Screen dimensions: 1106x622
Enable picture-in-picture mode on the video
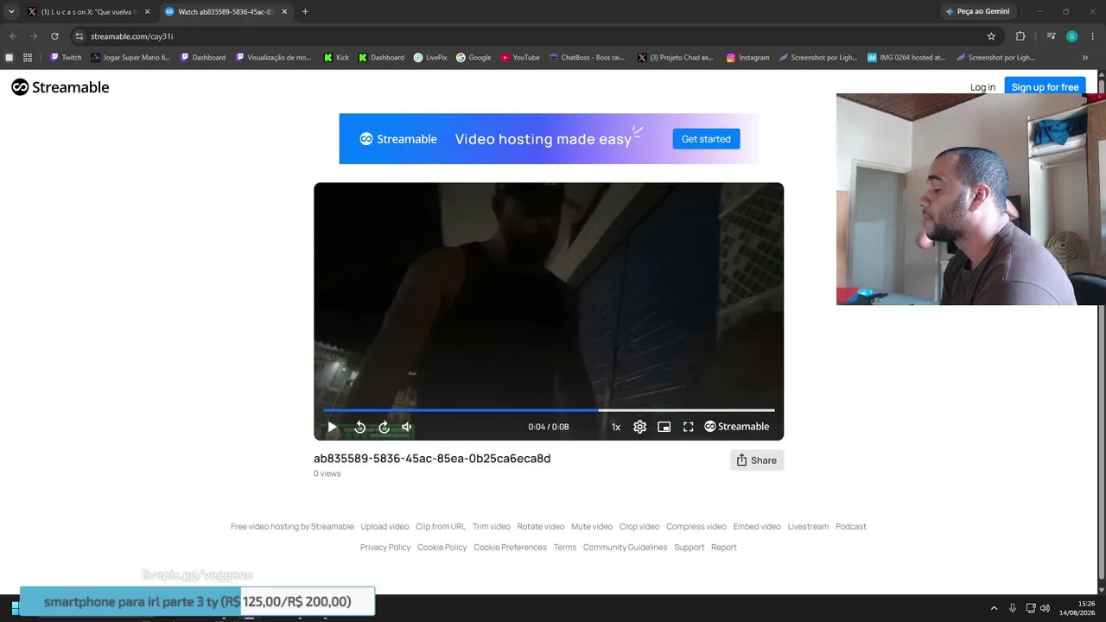coord(664,427)
